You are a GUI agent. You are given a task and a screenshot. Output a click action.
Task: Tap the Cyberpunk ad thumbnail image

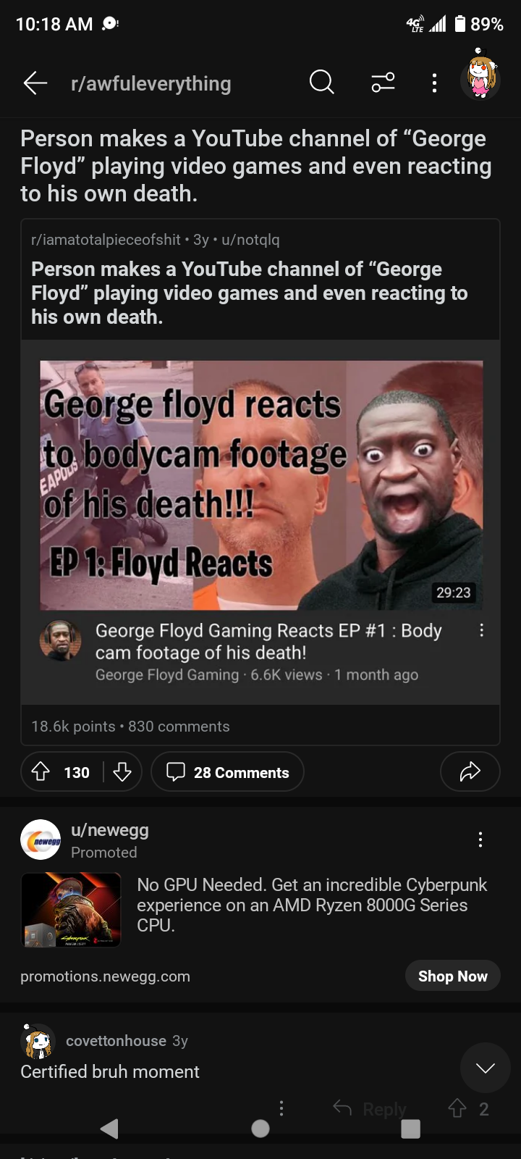71,910
